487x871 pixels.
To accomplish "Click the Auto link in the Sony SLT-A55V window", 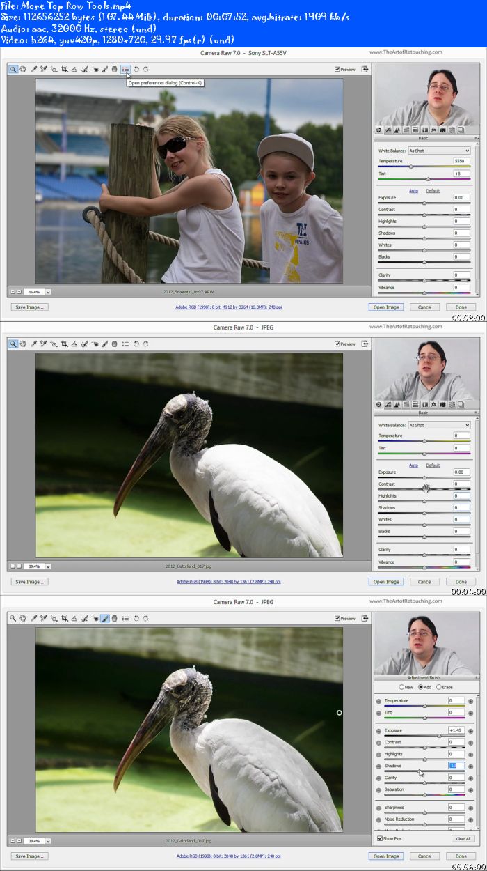I will (x=413, y=190).
